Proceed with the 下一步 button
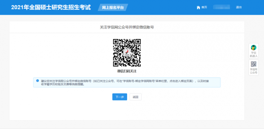Viewport: 264px width, 129px height. (x=120, y=97)
